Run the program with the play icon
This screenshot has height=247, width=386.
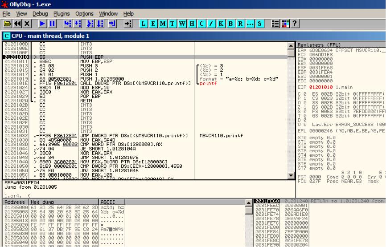click(42, 24)
